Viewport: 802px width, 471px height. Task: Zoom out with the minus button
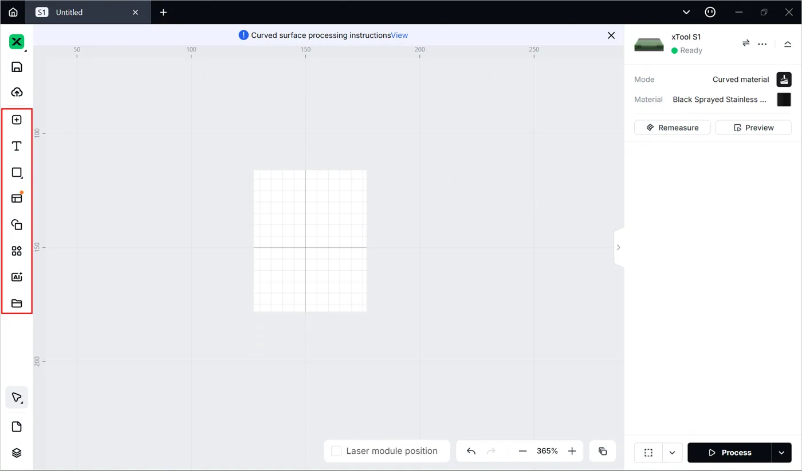pos(522,451)
